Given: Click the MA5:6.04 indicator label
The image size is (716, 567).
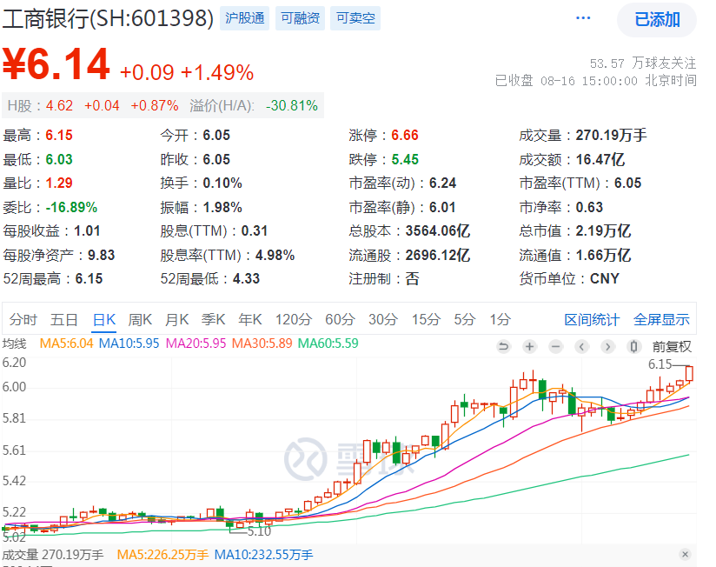Looking at the screenshot, I should click(x=67, y=344).
